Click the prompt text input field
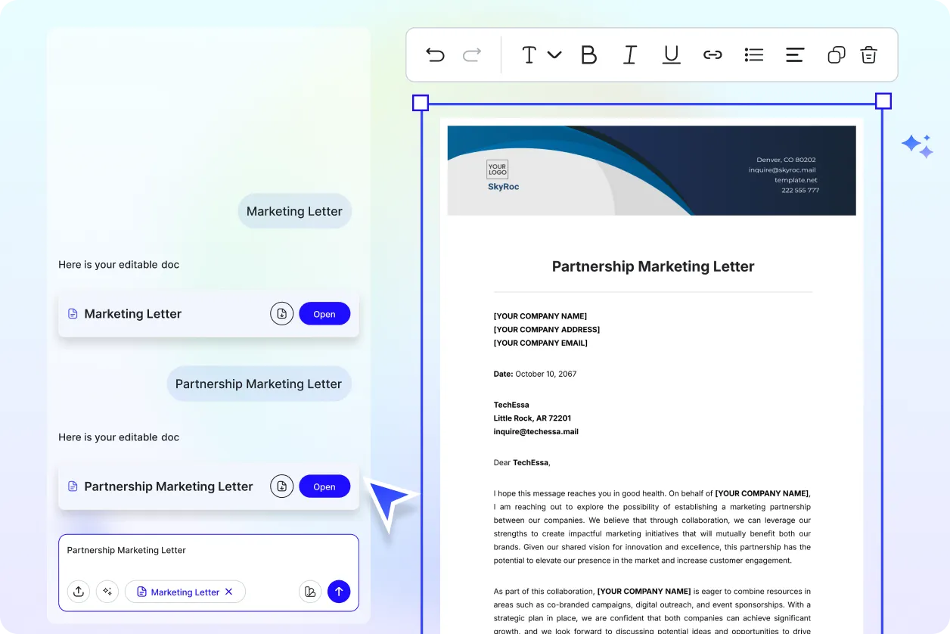 [208, 557]
